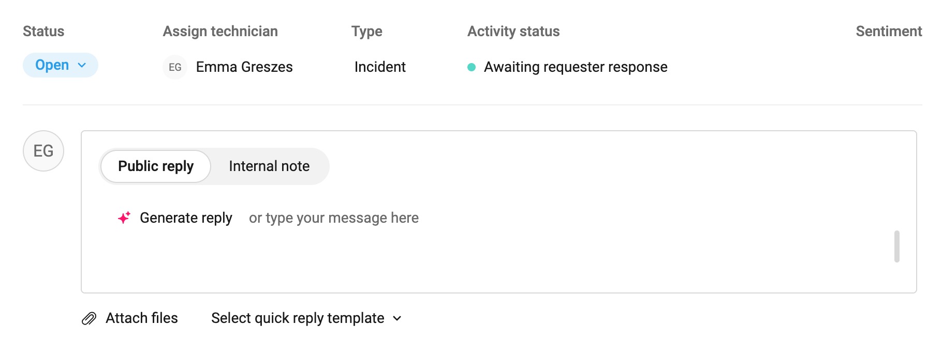Switch to the Public reply tab
This screenshot has width=942, height=340.
[x=156, y=166]
